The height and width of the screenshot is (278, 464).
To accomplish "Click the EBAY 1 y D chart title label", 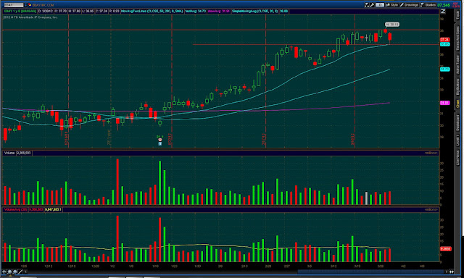I will pos(20,12).
